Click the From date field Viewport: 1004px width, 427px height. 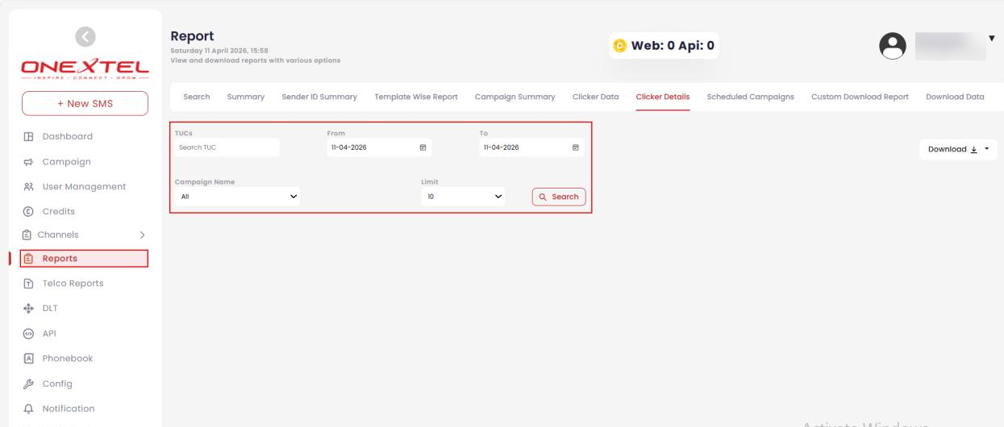pos(379,147)
